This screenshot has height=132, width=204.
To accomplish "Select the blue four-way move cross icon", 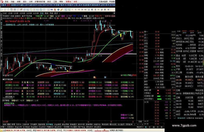I will (x=58, y=10).
